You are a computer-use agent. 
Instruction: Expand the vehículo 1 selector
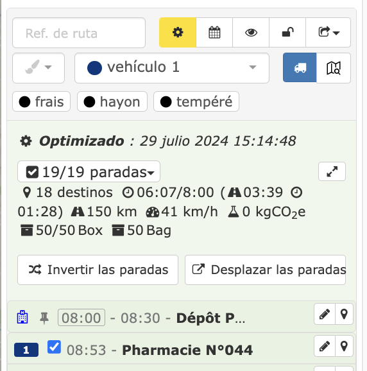pos(172,68)
